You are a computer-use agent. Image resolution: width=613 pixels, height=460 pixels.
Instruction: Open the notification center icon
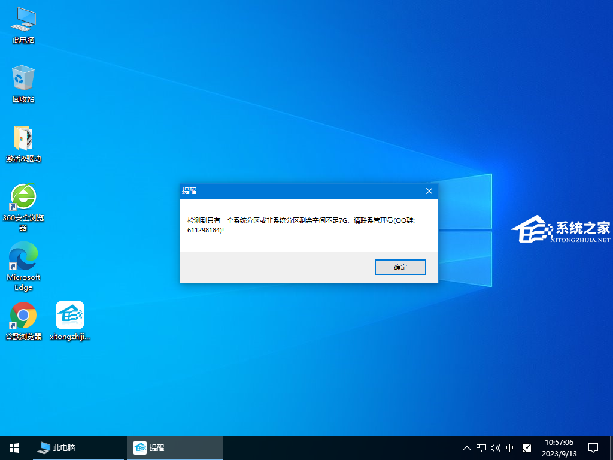(x=593, y=448)
